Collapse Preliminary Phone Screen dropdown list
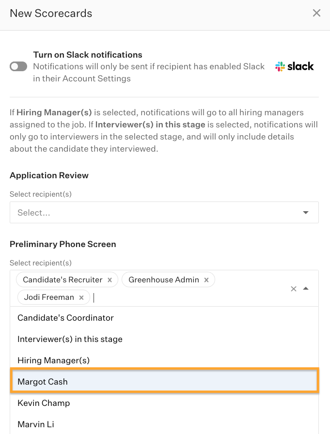This screenshot has height=434, width=330. (306, 289)
